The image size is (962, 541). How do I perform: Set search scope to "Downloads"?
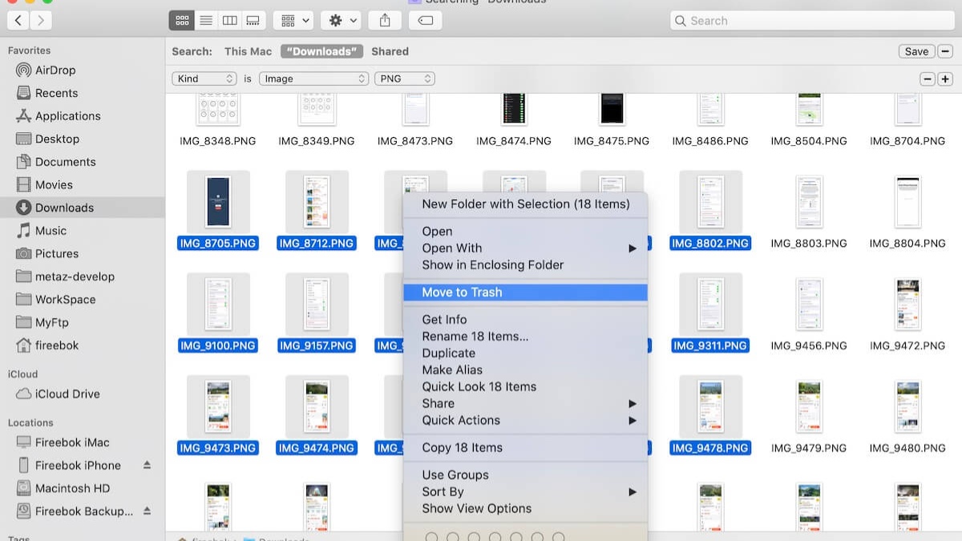[x=321, y=51]
